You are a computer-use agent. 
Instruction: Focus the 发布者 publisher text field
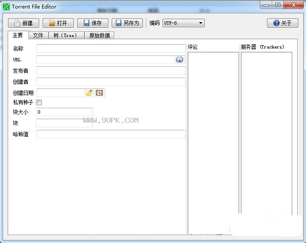(111, 70)
